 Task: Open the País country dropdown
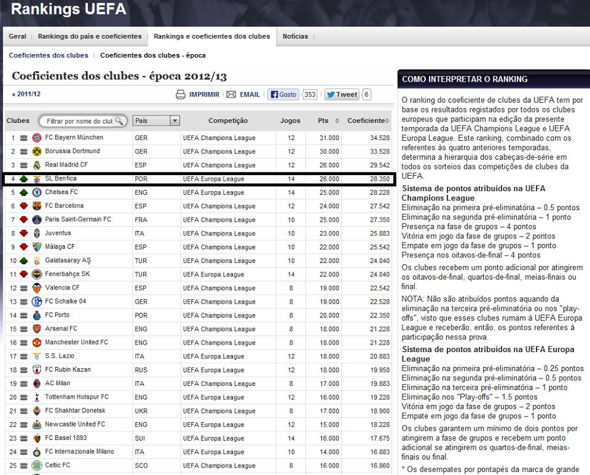click(x=156, y=120)
